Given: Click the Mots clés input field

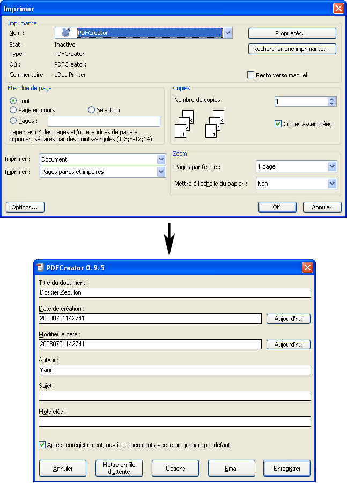Looking at the screenshot, I should (175, 421).
